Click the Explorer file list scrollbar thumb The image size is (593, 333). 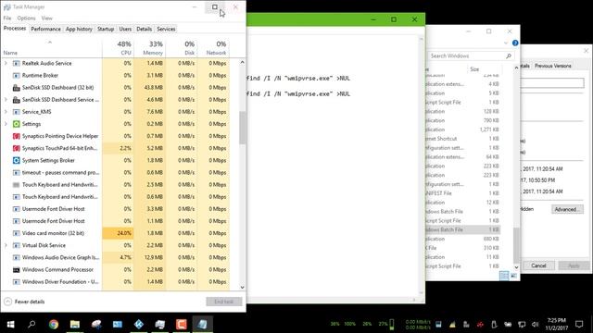click(x=516, y=245)
